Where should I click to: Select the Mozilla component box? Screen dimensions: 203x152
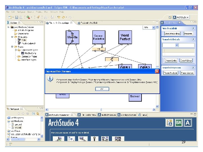72,37
